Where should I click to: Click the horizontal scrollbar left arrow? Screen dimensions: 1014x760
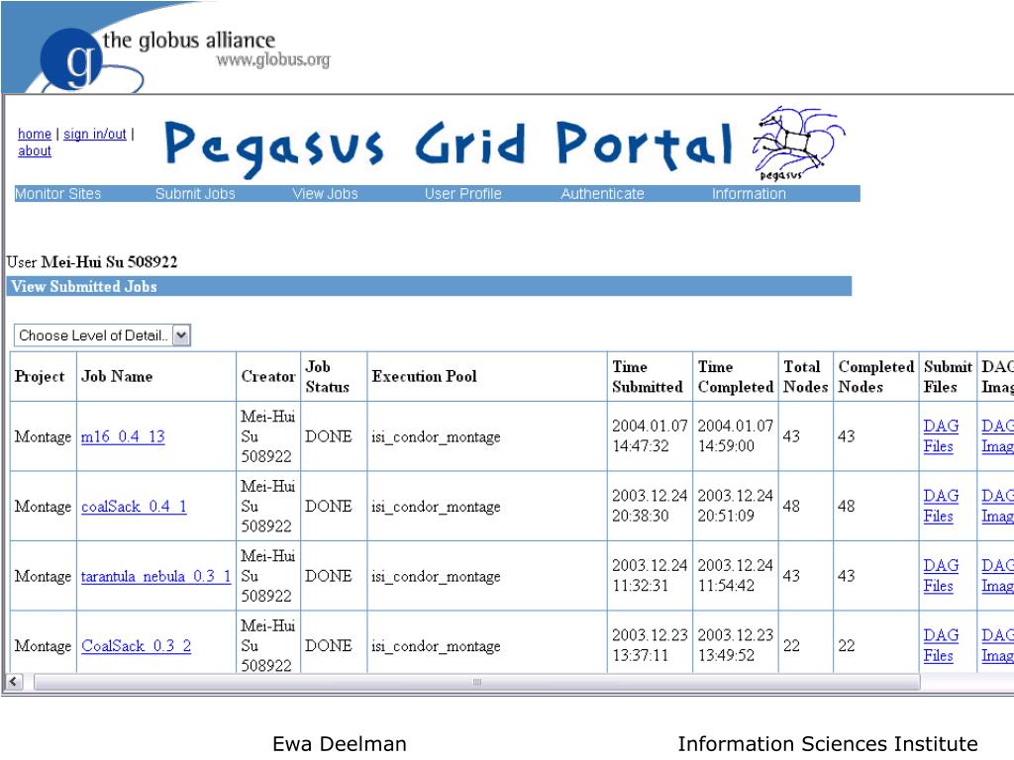[x=14, y=682]
